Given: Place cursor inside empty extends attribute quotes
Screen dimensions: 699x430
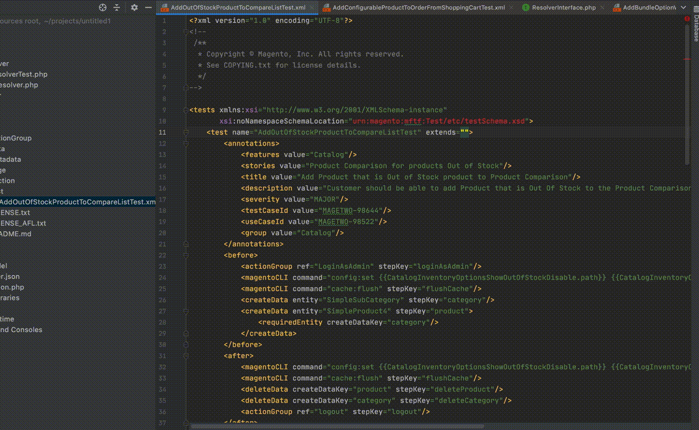Looking at the screenshot, I should 465,133.
